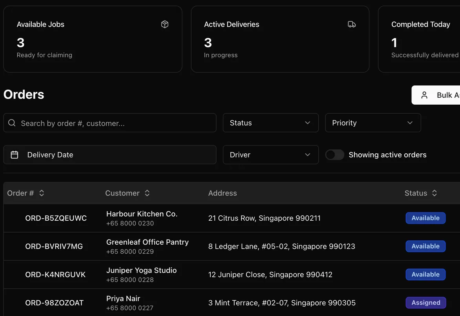460x316 pixels.
Task: Sort table by Status column arrows
Action: (x=434, y=193)
